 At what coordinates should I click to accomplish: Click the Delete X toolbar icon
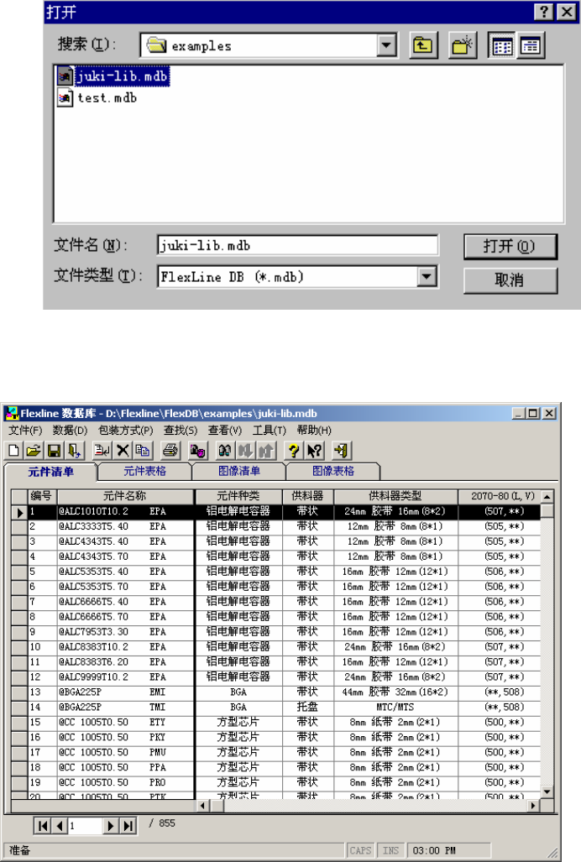click(123, 451)
